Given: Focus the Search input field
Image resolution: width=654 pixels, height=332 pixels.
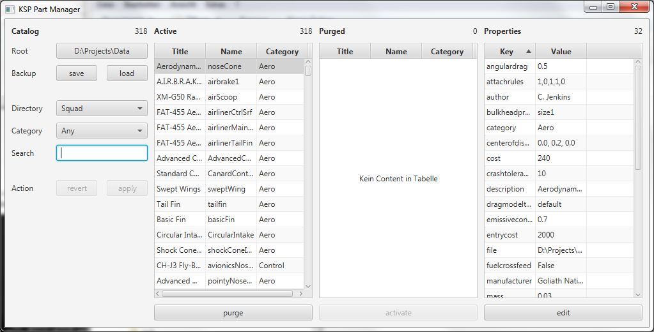Looking at the screenshot, I should (x=102, y=153).
